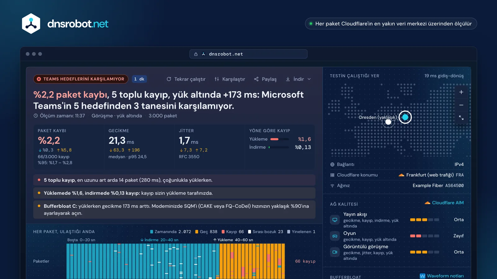The height and width of the screenshot is (279, 497).
Task: Click the 5 toplu kayıp finding row
Action: (x=174, y=180)
